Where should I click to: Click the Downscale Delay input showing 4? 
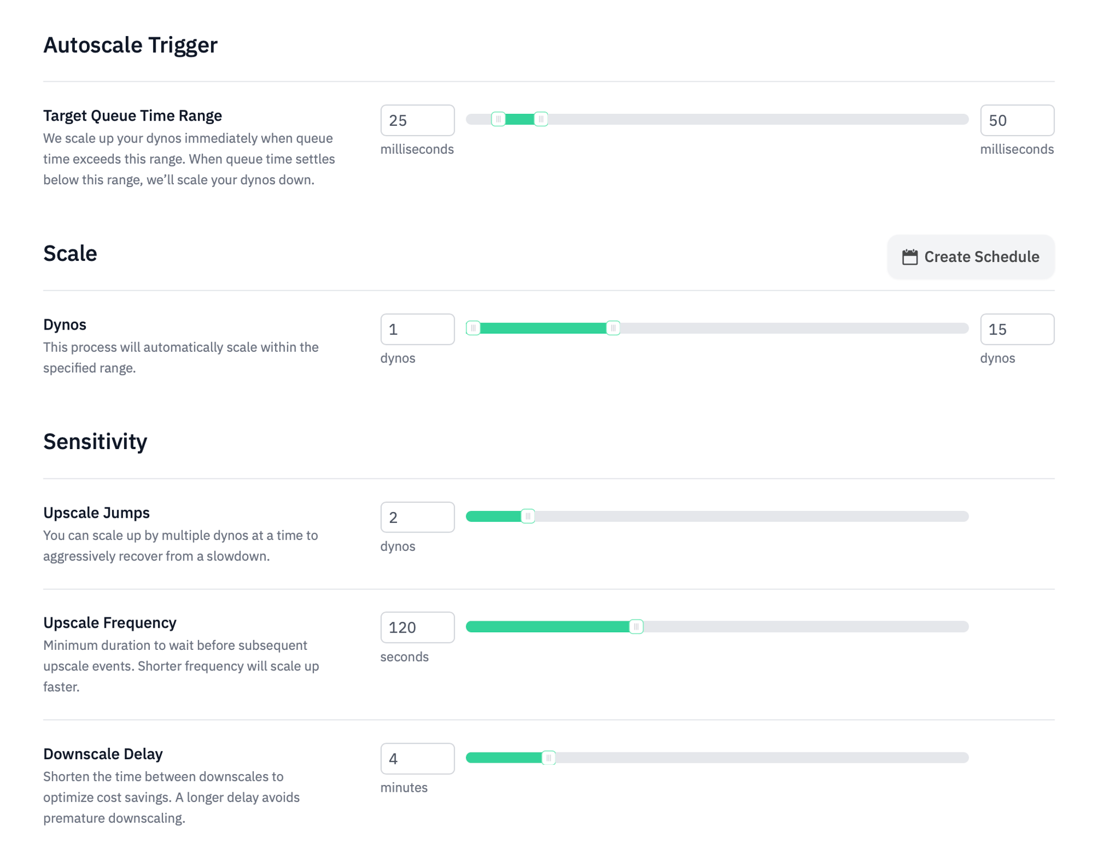[x=417, y=758]
